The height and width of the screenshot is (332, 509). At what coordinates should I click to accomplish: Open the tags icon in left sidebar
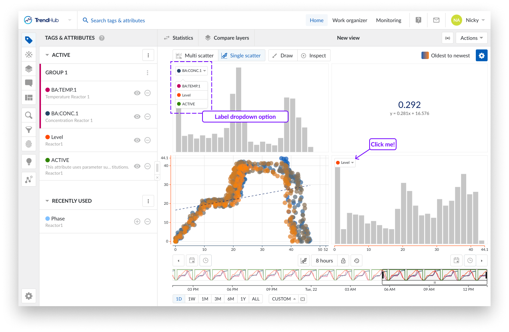[29, 40]
